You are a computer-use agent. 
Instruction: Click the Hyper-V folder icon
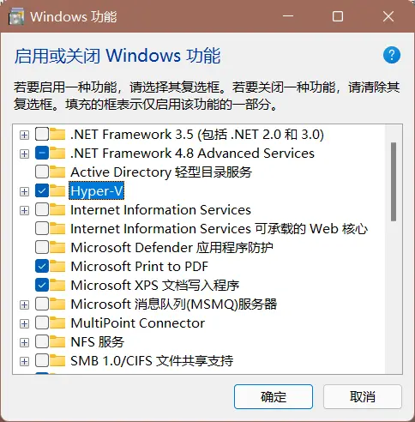pos(57,190)
